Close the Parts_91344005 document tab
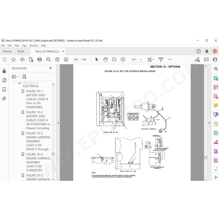 click(x=63, y=51)
